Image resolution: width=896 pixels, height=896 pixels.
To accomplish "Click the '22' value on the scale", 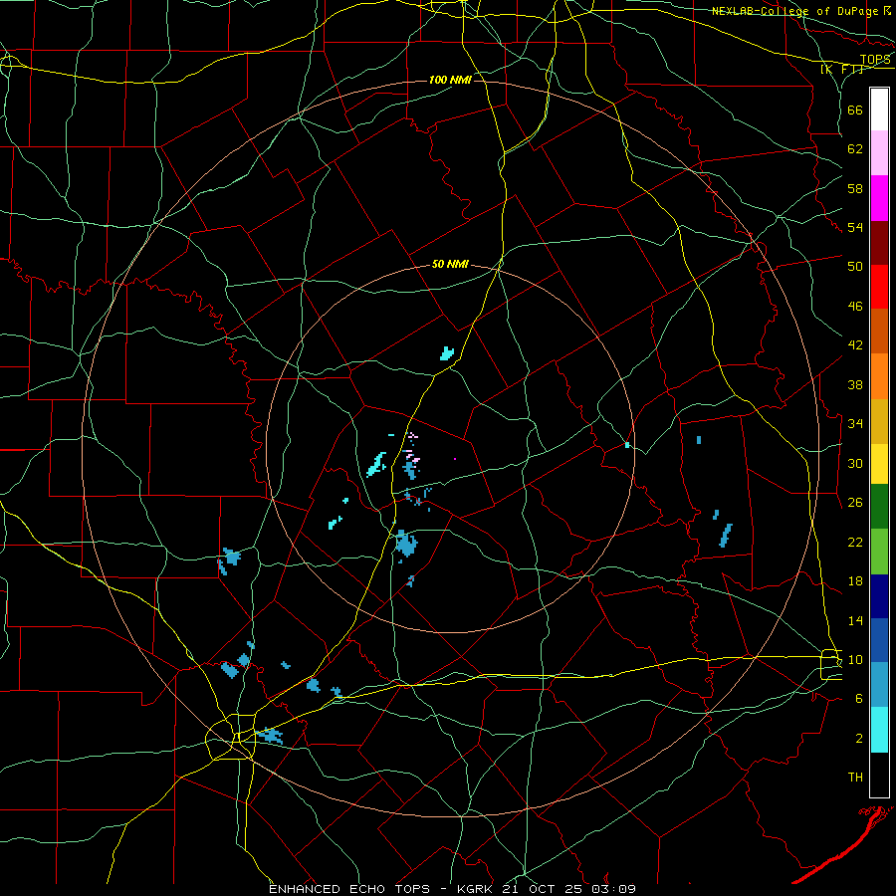I will 855,542.
